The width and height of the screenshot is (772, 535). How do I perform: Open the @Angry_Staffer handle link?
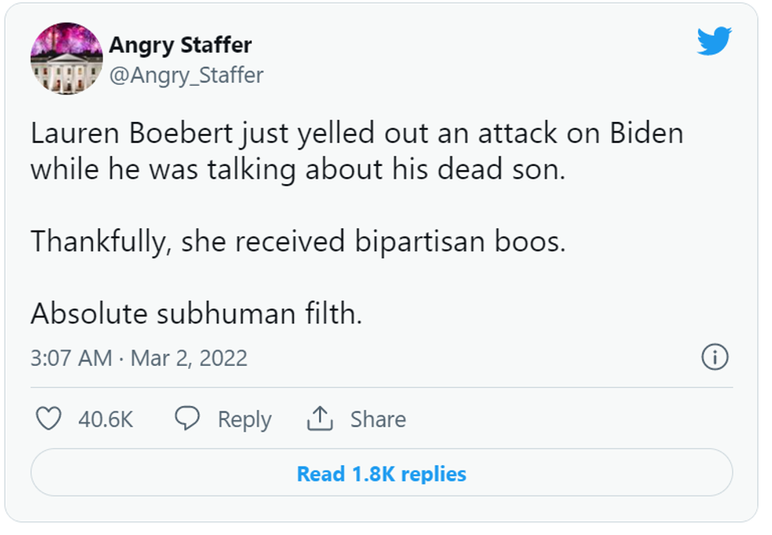click(186, 76)
